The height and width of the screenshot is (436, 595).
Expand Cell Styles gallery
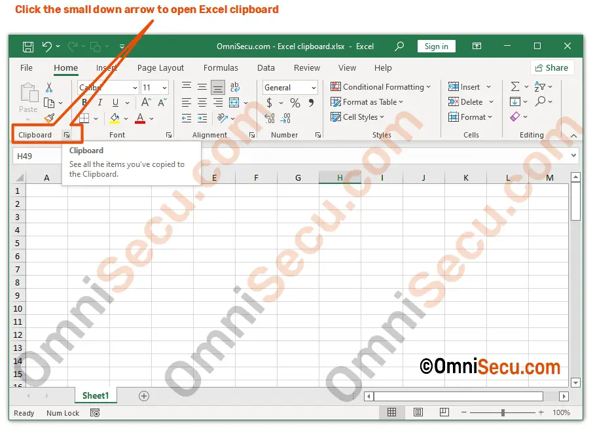pyautogui.click(x=357, y=117)
